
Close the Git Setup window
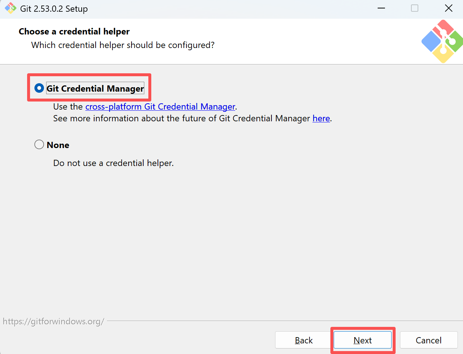[448, 8]
